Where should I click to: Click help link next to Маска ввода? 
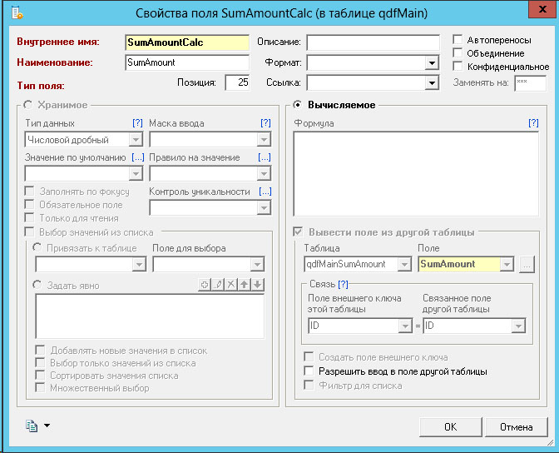(265, 123)
